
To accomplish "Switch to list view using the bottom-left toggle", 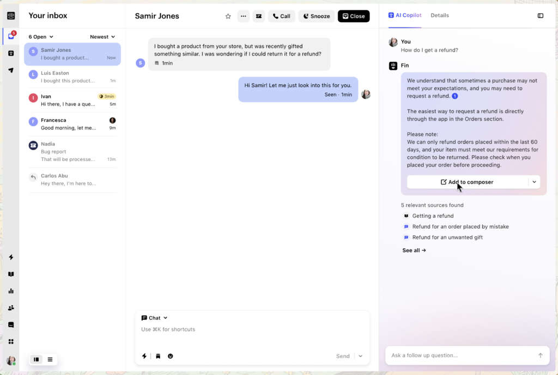I will [x=50, y=359].
